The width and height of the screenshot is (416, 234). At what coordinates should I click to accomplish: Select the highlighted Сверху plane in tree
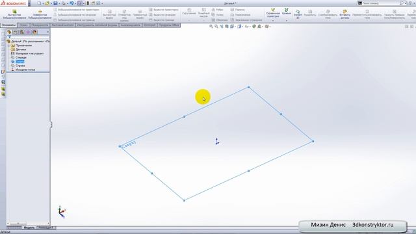pyautogui.click(x=18, y=61)
